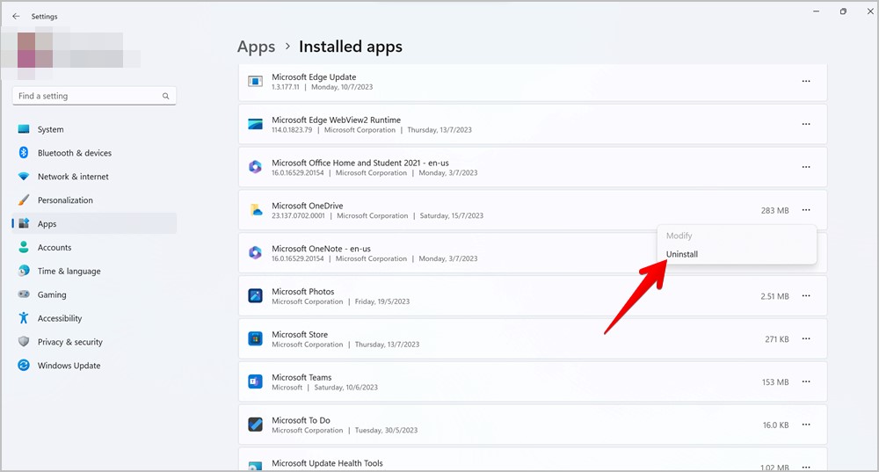Viewport: 879px width, 472px height.
Task: Click the 153 MB size for Teams
Action: click(x=775, y=381)
